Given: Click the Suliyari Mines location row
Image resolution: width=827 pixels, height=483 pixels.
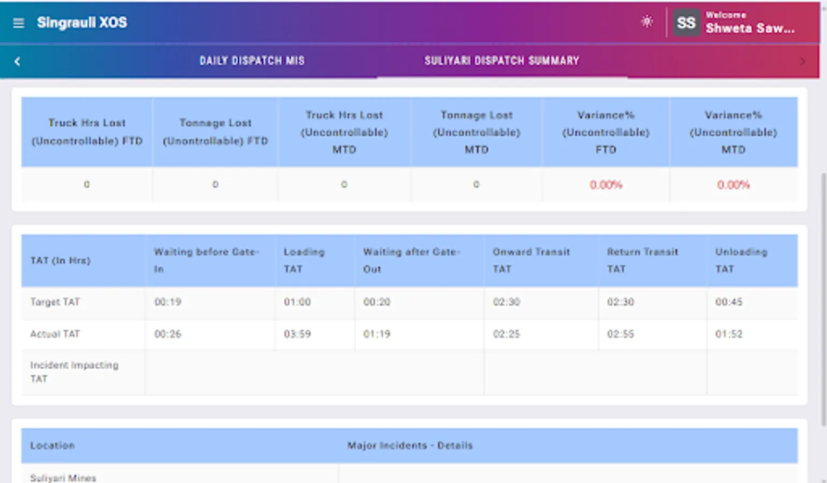Looking at the screenshot, I should coord(63,478).
